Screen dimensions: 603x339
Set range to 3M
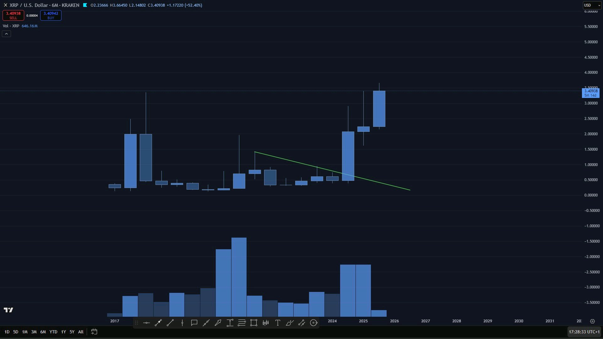click(x=34, y=332)
